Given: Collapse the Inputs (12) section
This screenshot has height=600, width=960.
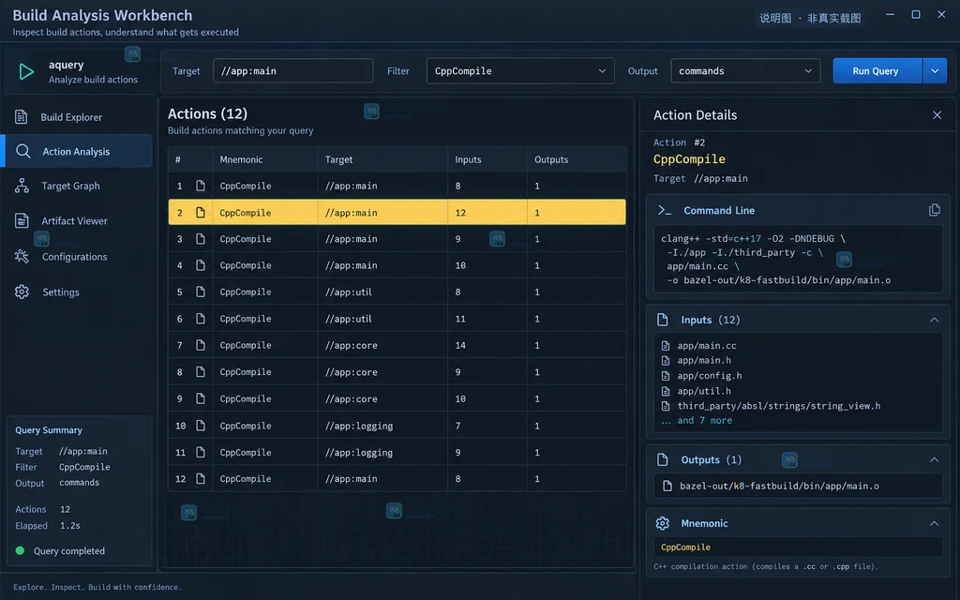Looking at the screenshot, I should coord(934,320).
